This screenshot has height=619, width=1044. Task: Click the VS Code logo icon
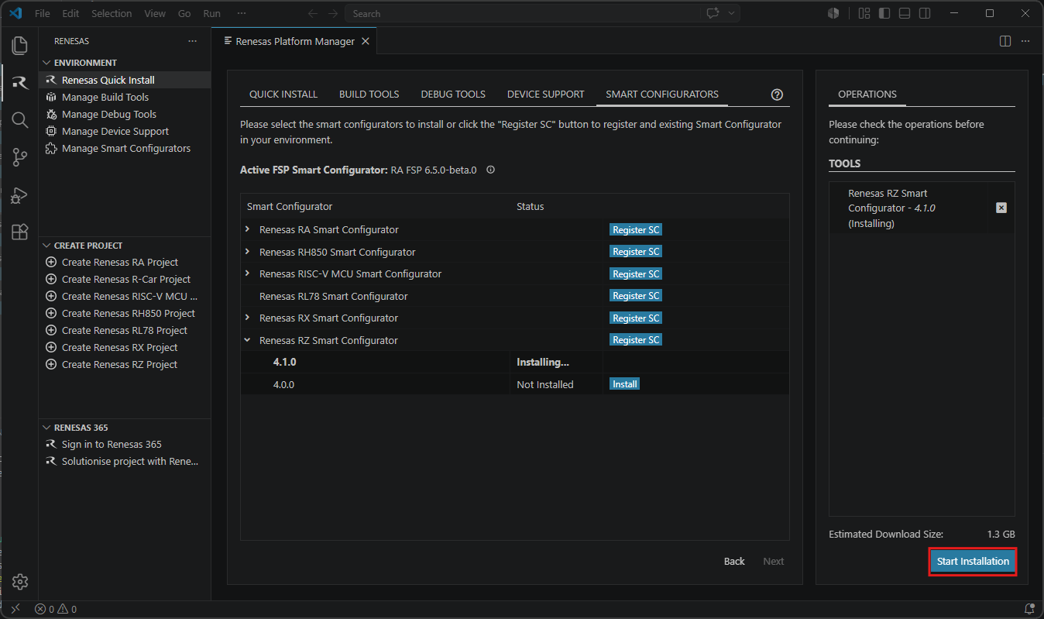15,13
